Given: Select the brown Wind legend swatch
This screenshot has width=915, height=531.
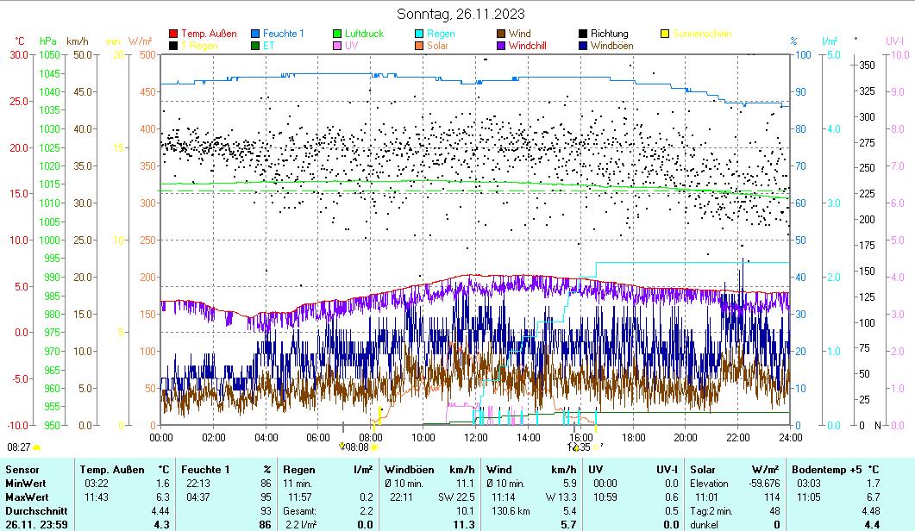Looking at the screenshot, I should (501, 34).
